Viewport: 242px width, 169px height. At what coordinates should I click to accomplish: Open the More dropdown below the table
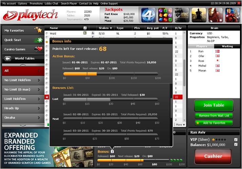(x=180, y=125)
